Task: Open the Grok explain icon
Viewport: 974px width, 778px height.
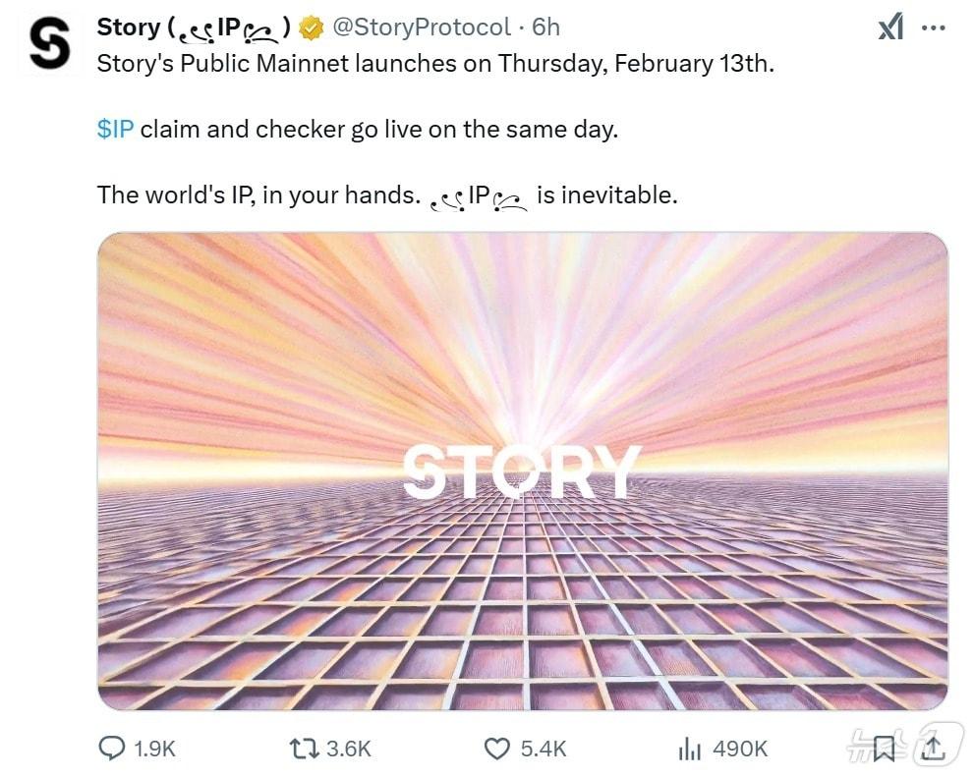Action: [890, 28]
